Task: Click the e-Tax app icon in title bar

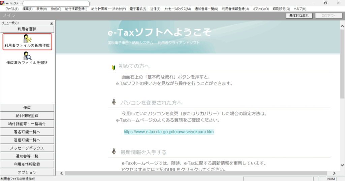Action: [3, 3]
